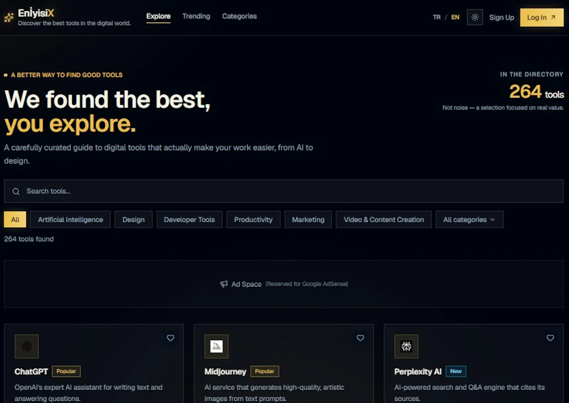Select the All filter chip
569x403 pixels.
[15, 219]
